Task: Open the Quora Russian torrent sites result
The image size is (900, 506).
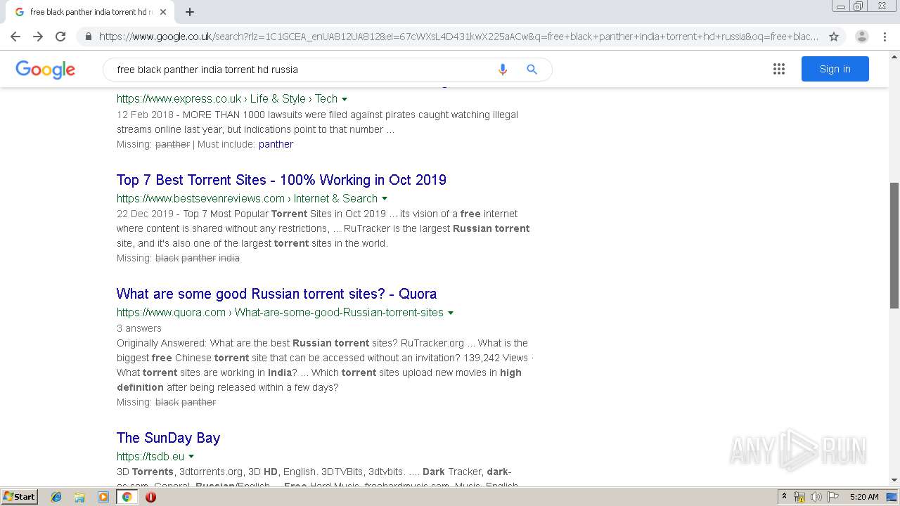Action: tap(276, 294)
